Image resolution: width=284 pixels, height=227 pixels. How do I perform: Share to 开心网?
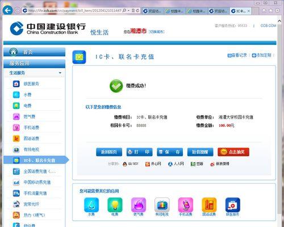pyautogui.click(x=153, y=164)
